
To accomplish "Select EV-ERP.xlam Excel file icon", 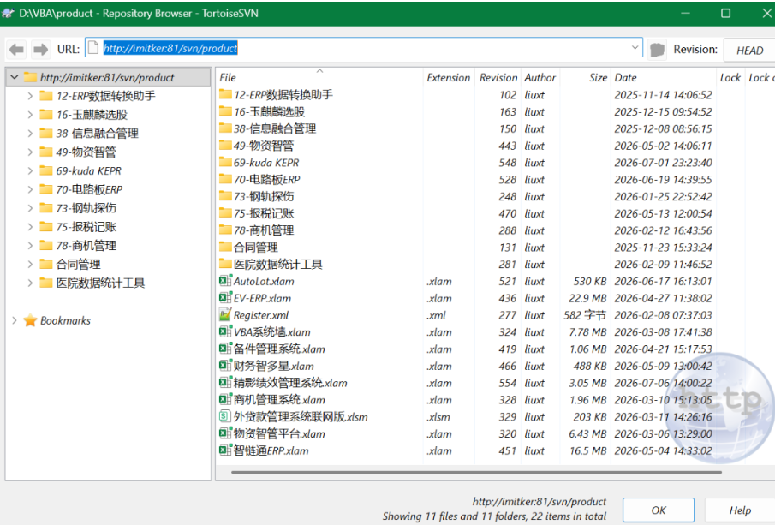I will pyautogui.click(x=225, y=298).
